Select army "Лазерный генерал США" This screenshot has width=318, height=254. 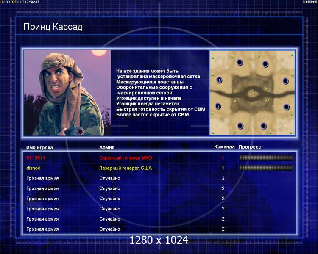126,168
